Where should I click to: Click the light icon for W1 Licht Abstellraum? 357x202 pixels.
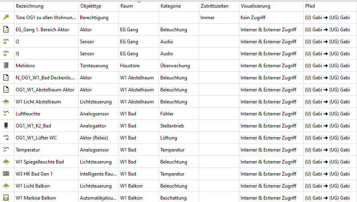pyautogui.click(x=6, y=101)
